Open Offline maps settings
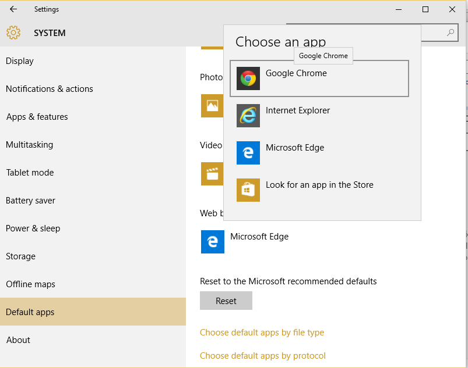Viewport: 468px width, 368px height. 93,284
